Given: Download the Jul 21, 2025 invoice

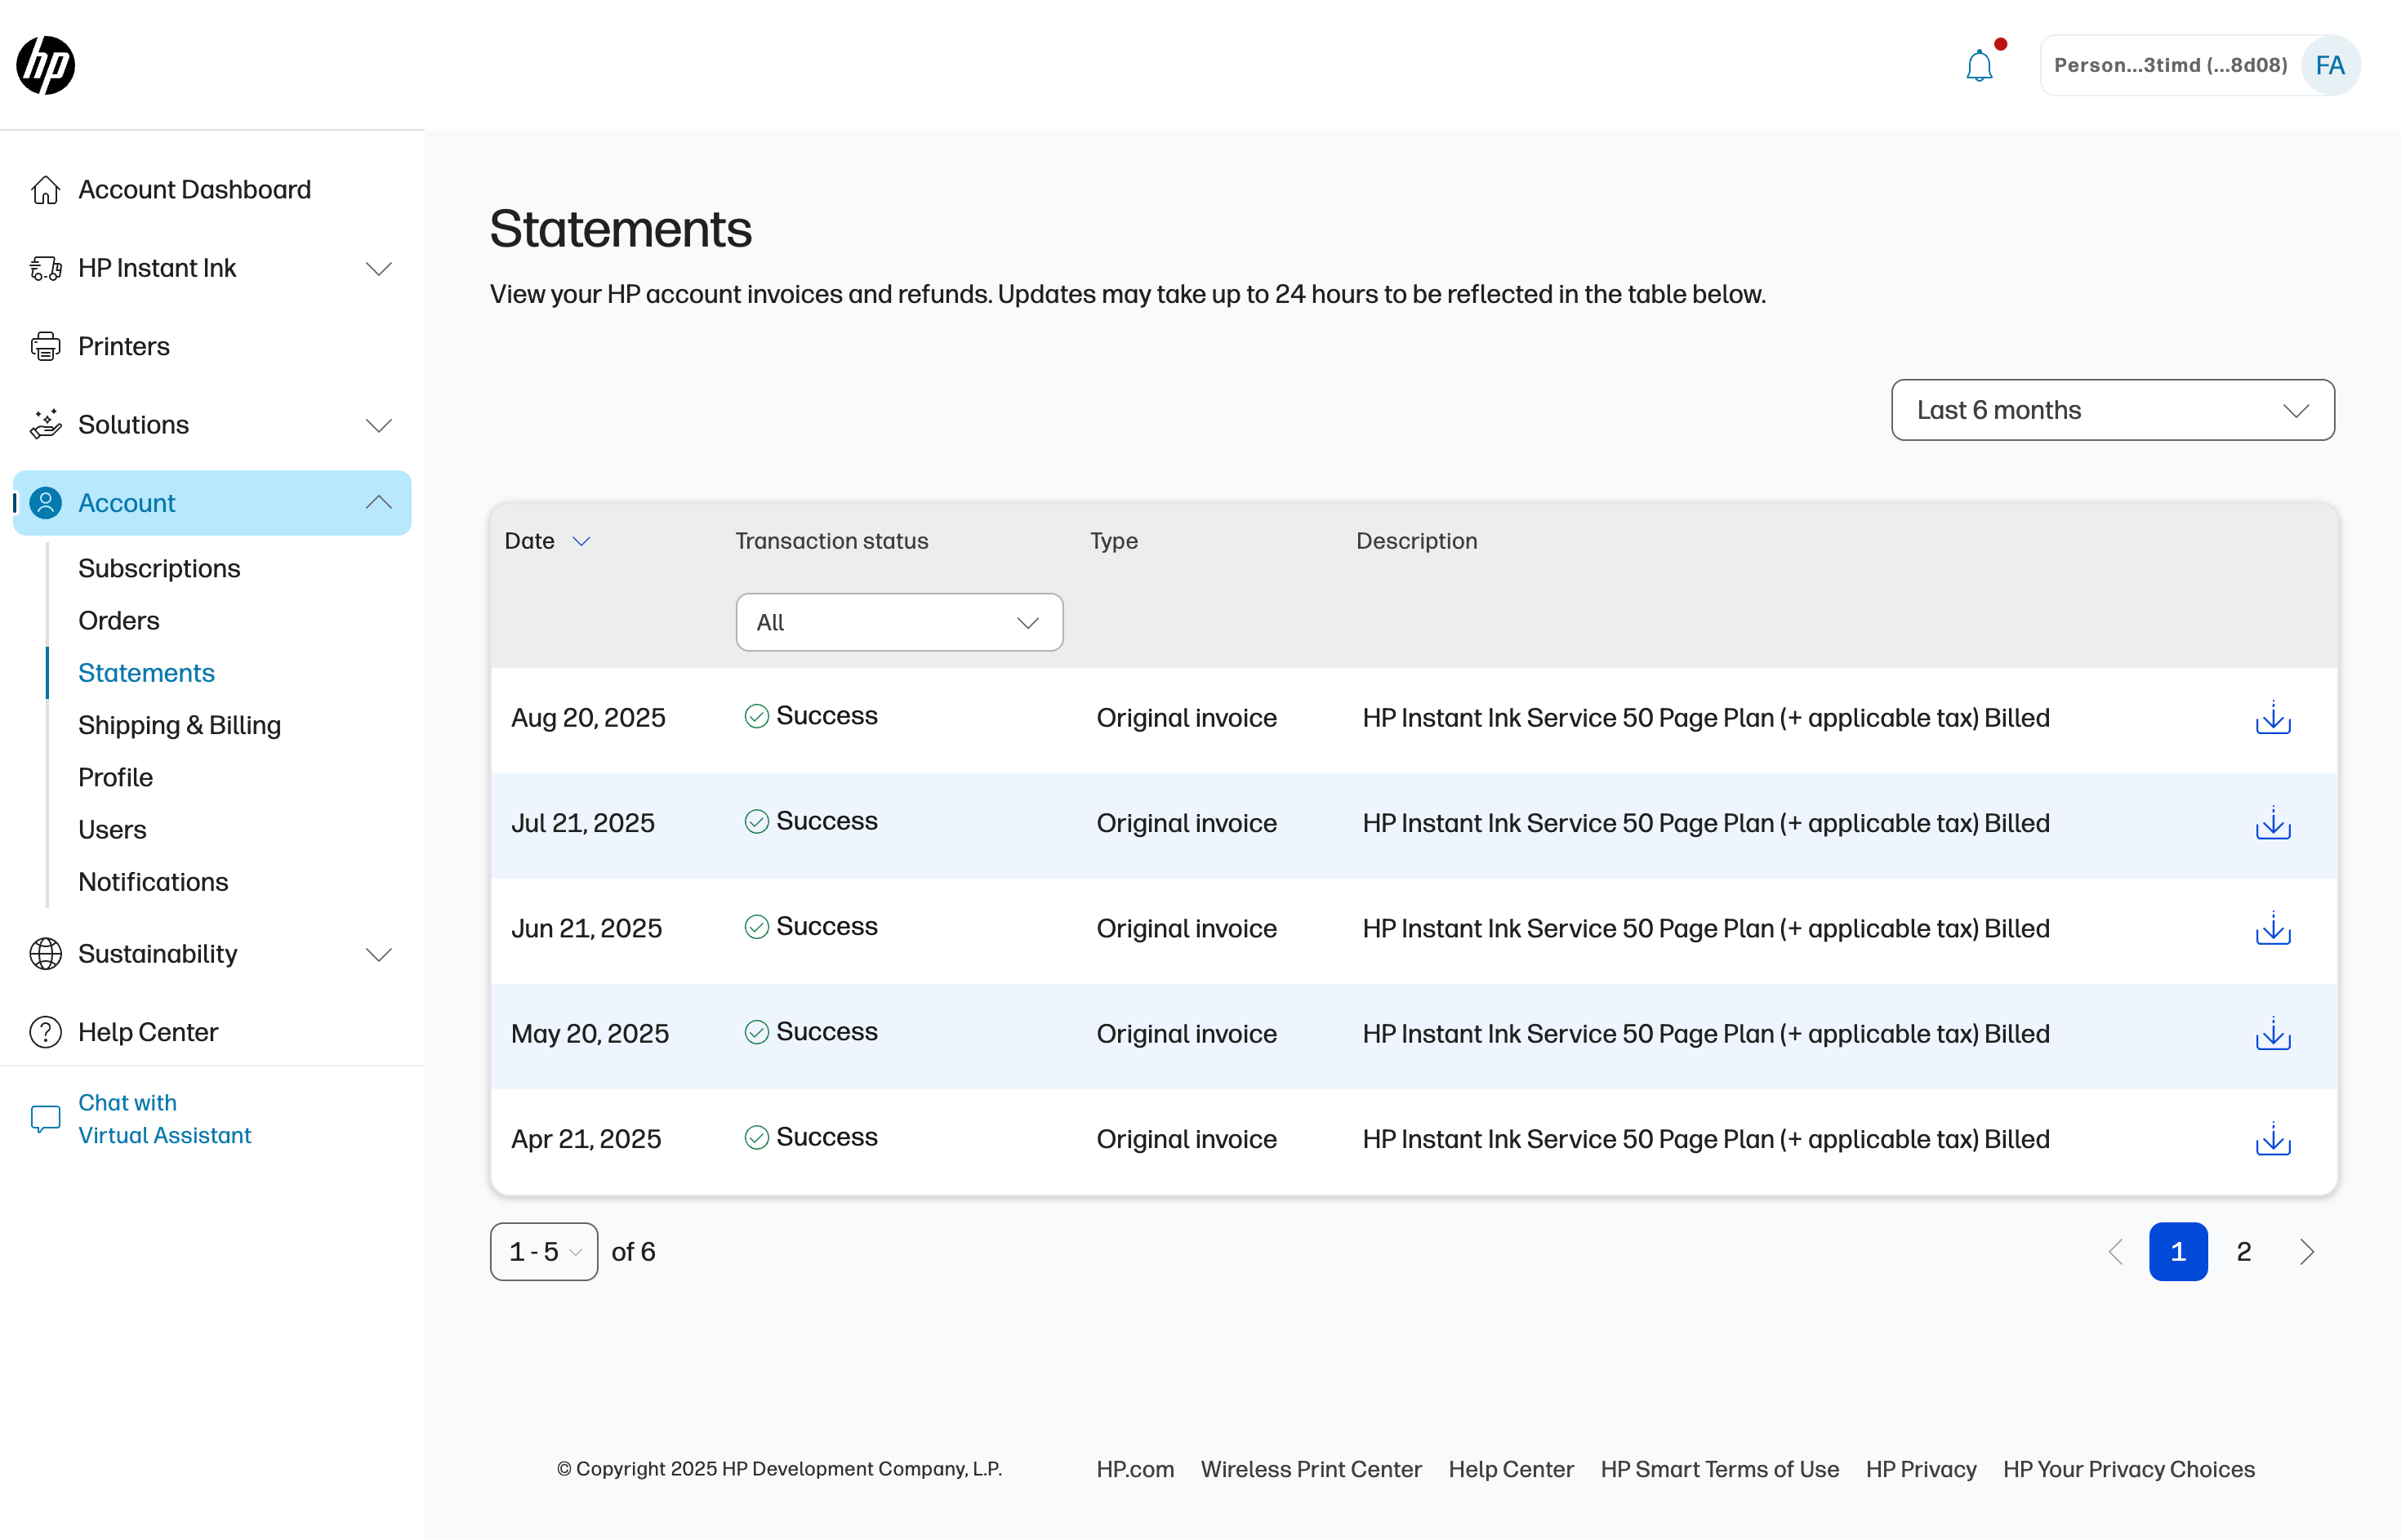Looking at the screenshot, I should click(x=2273, y=823).
